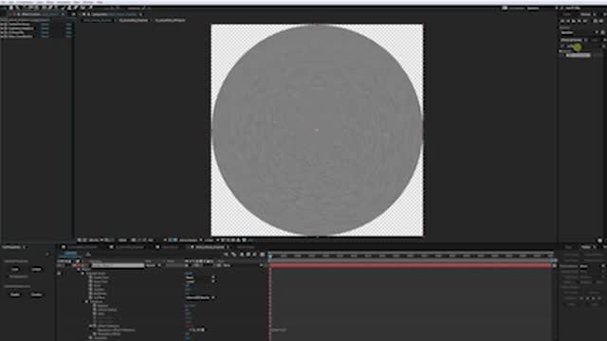
Task: Open the Help menu in menu bar
Action: coord(100,2)
